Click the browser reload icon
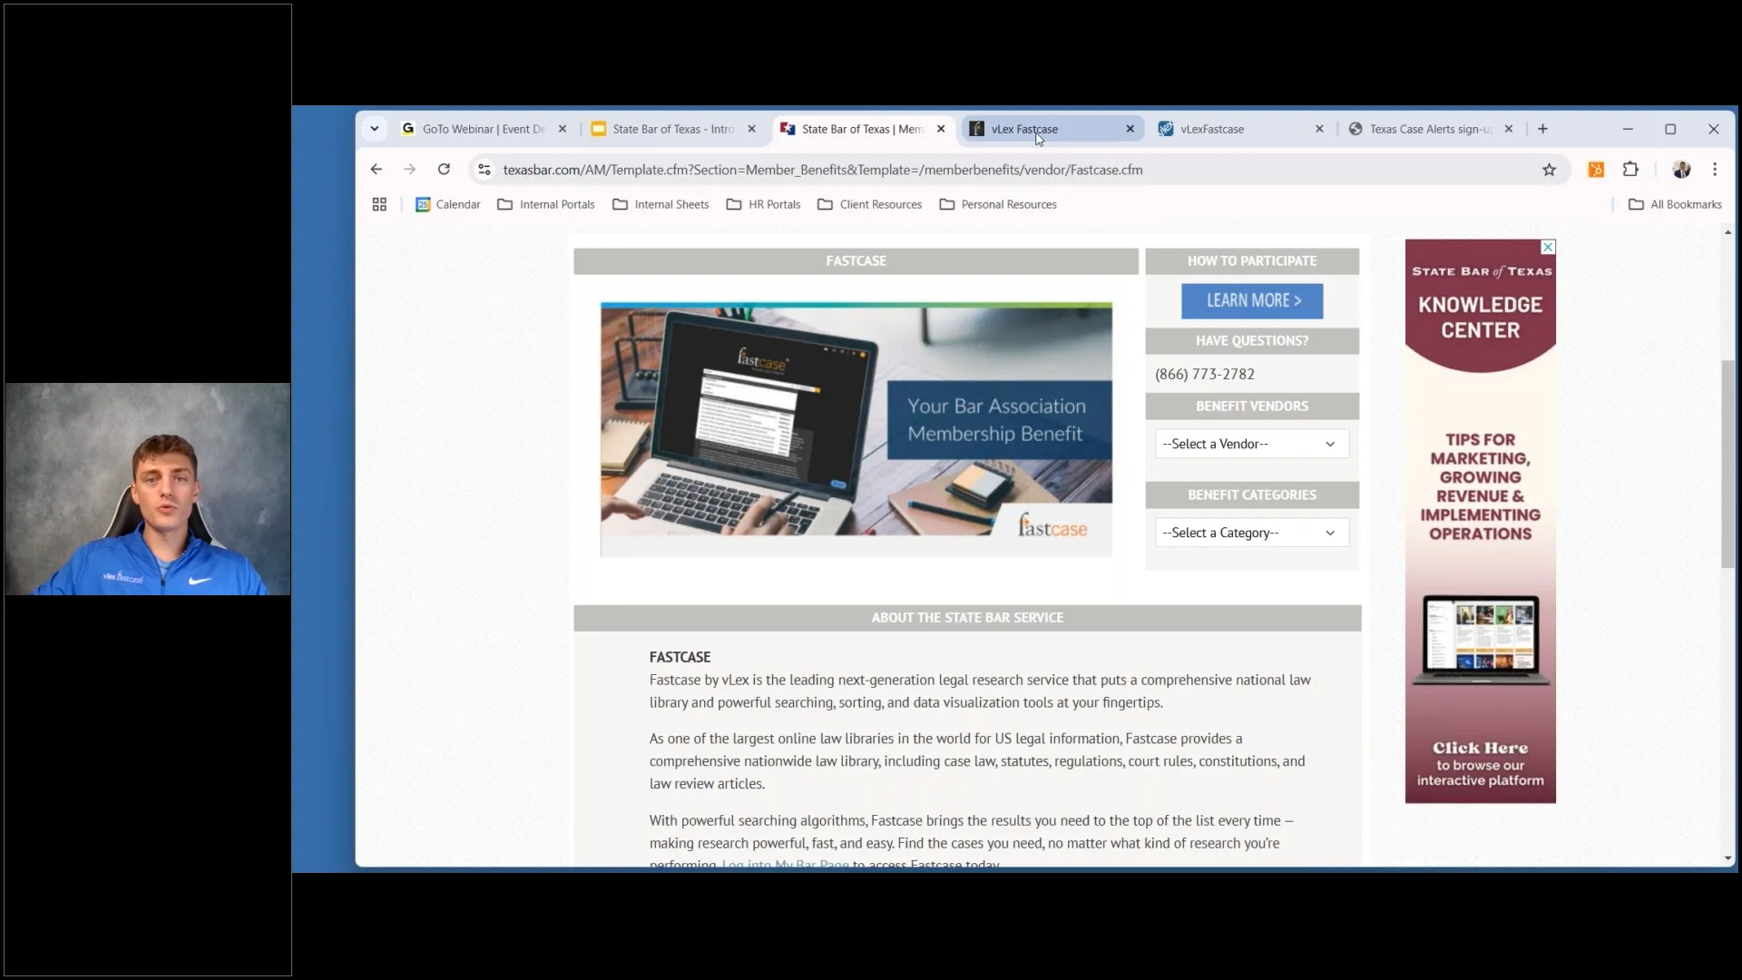The width and height of the screenshot is (1742, 980). (444, 170)
